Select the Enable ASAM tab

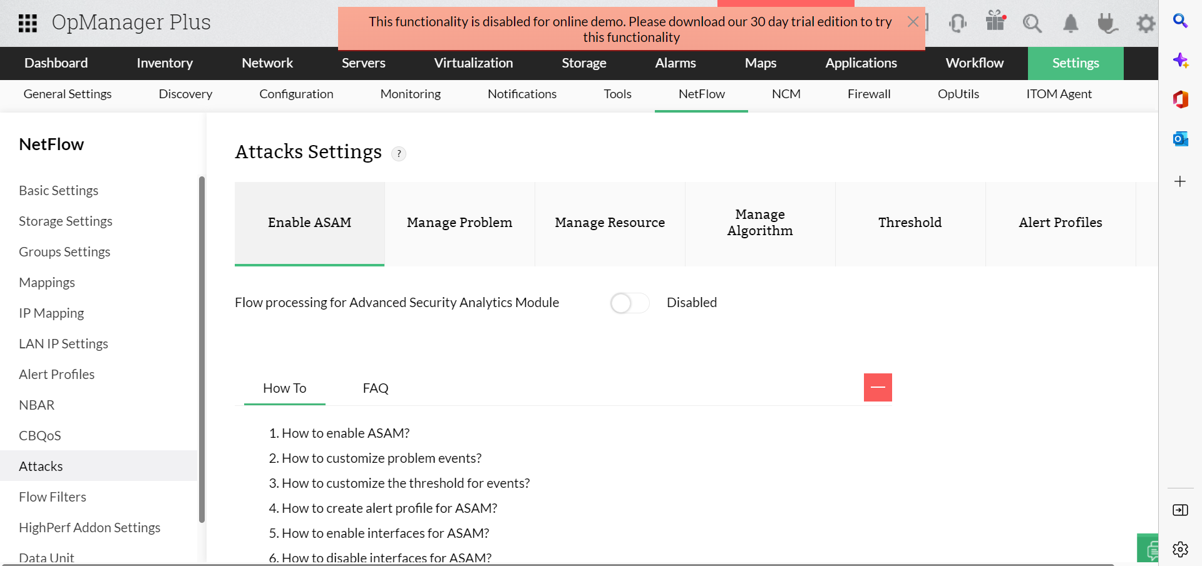tap(309, 223)
